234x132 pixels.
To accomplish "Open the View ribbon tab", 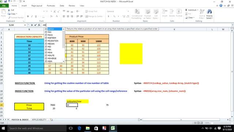I will 82,6.
